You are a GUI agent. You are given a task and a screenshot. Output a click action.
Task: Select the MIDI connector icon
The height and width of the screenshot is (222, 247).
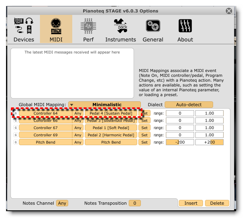point(56,26)
